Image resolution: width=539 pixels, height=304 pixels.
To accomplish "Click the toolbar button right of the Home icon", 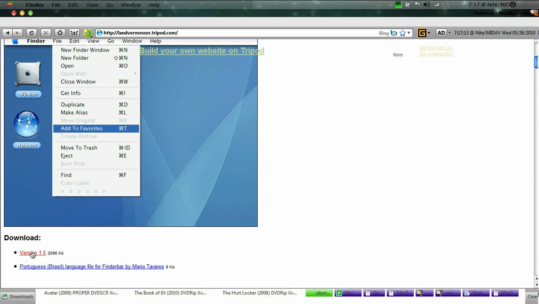I will 74,33.
